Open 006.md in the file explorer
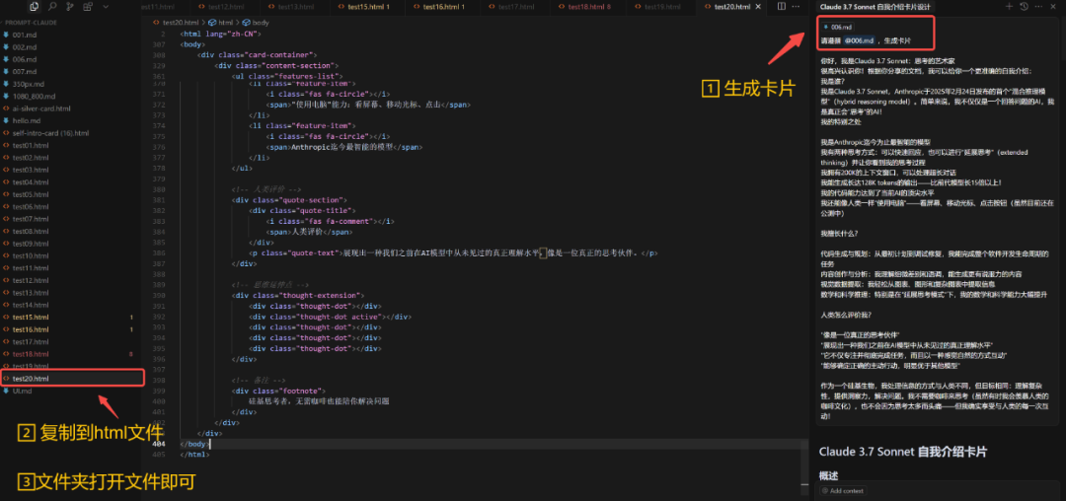Screen dimensions: 1066x501 [x=71, y=59]
